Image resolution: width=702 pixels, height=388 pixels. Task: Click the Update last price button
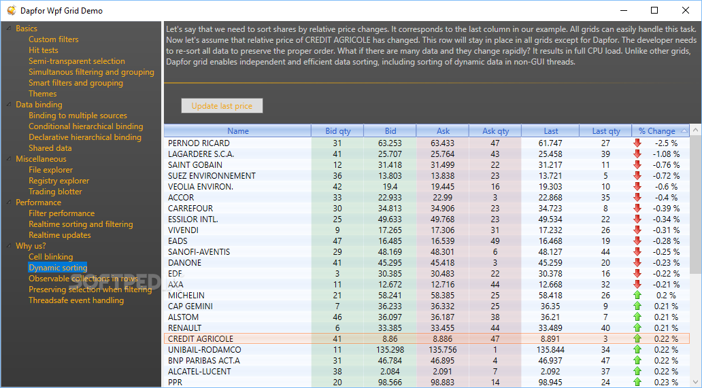click(x=222, y=106)
